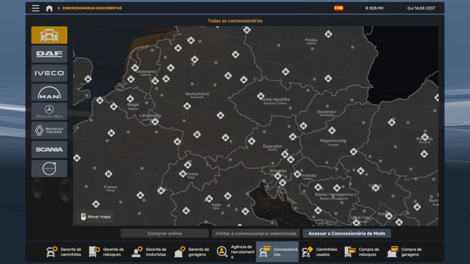Open Gerente de caminhões tab

click(65, 252)
